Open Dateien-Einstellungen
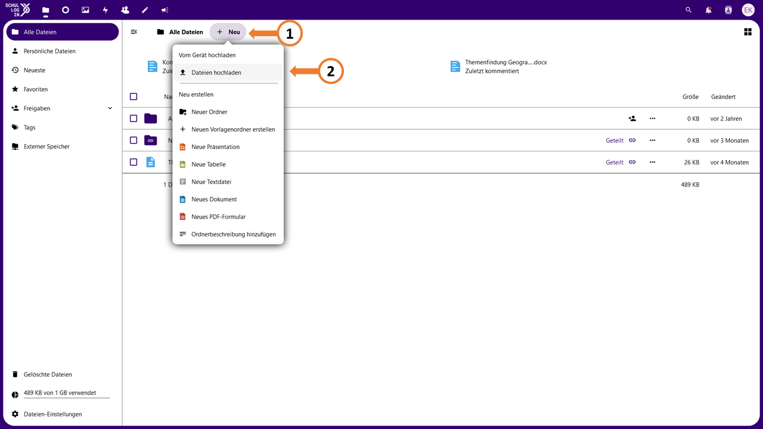The height and width of the screenshot is (429, 763). pos(63,414)
